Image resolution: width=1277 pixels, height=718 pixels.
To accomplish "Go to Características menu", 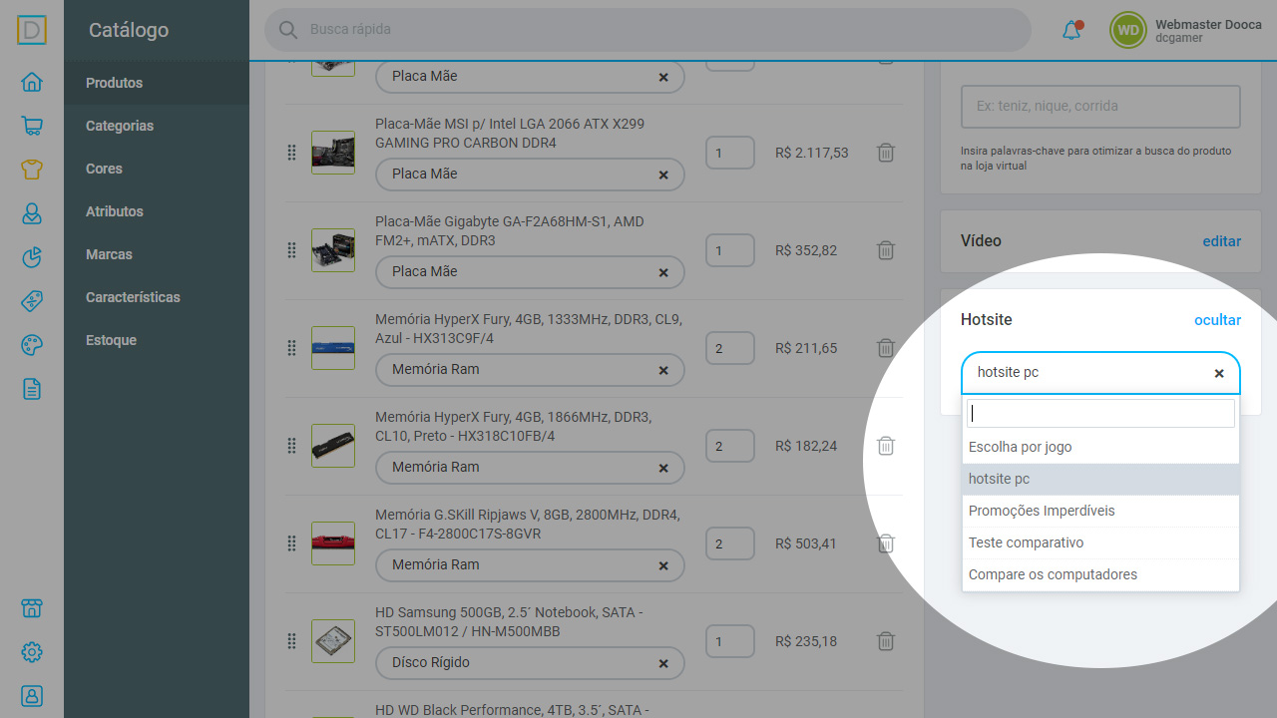I will (x=157, y=297).
